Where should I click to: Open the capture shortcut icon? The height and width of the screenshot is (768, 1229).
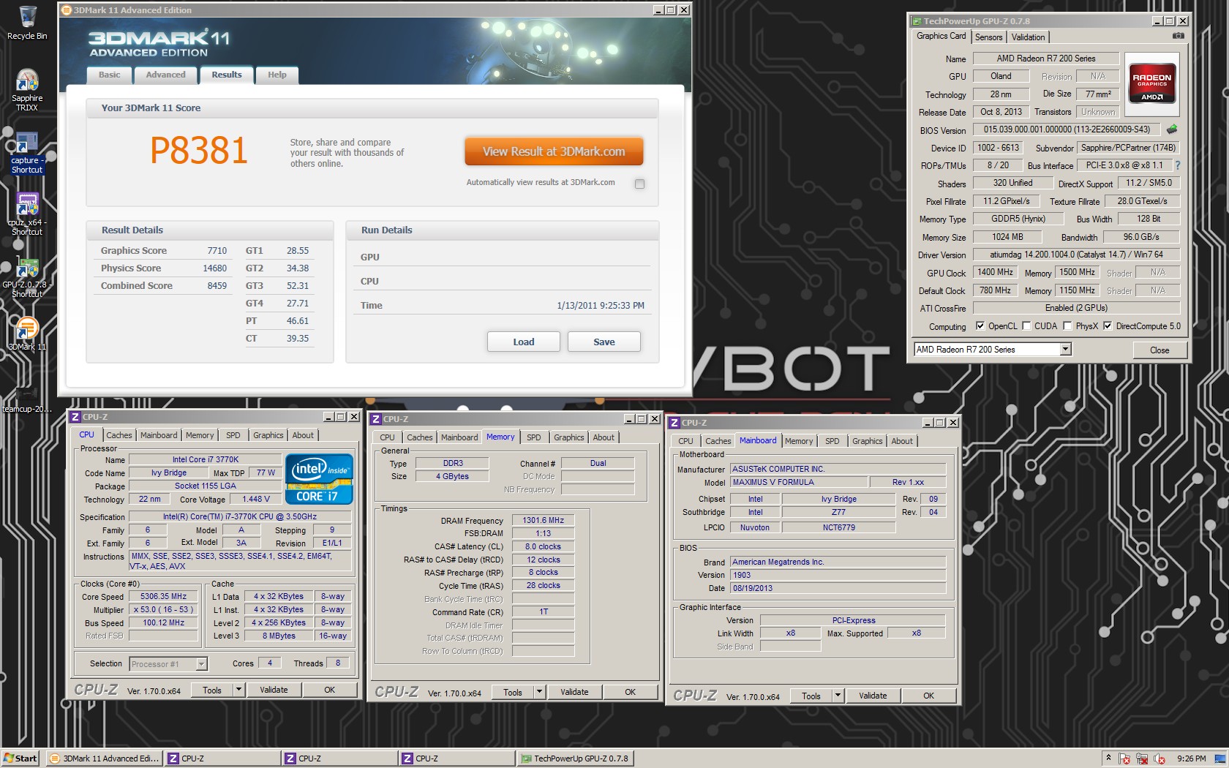click(27, 152)
